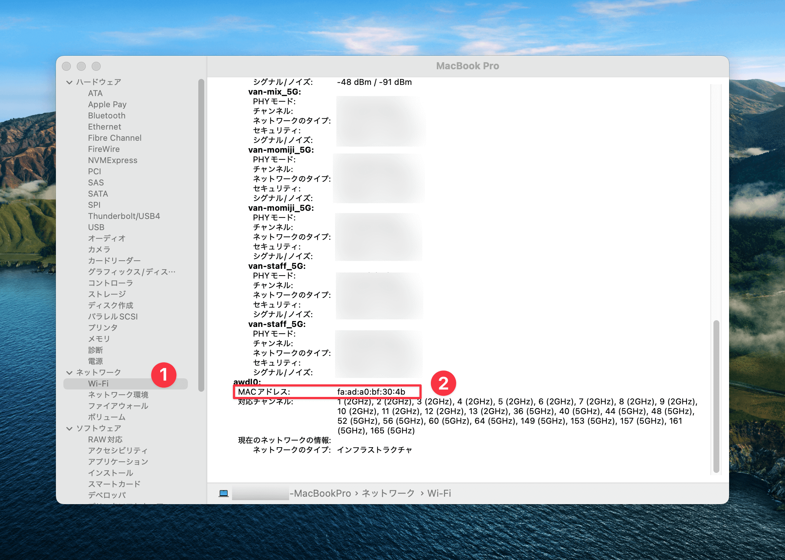The height and width of the screenshot is (560, 785).
Task: Select ネットワーク環境 entry
Action: pos(118,395)
